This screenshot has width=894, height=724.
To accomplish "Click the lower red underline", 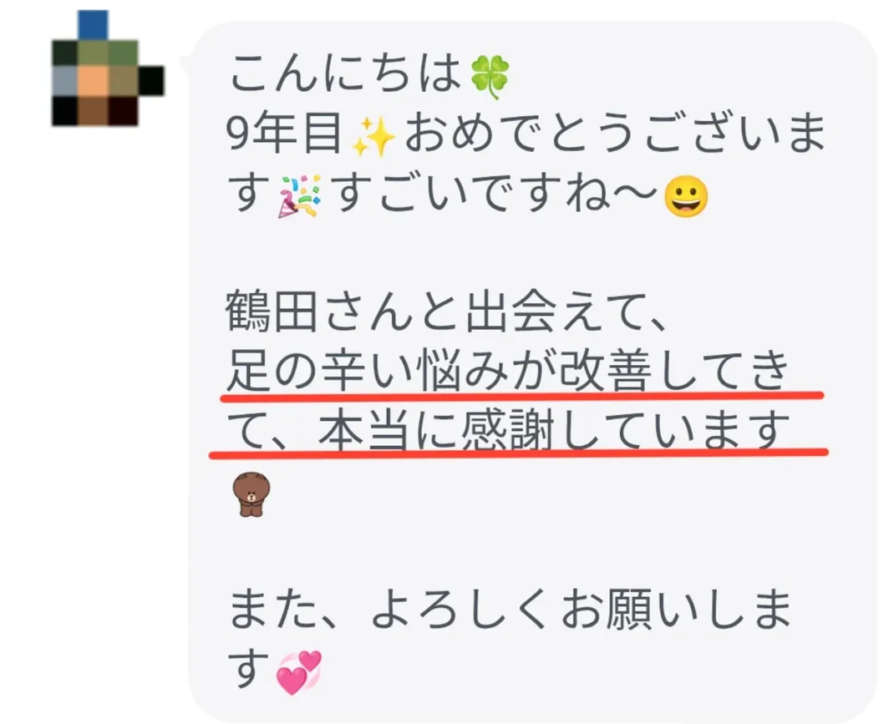I will (519, 454).
